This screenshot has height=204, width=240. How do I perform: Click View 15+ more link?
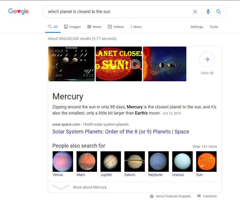205,146
